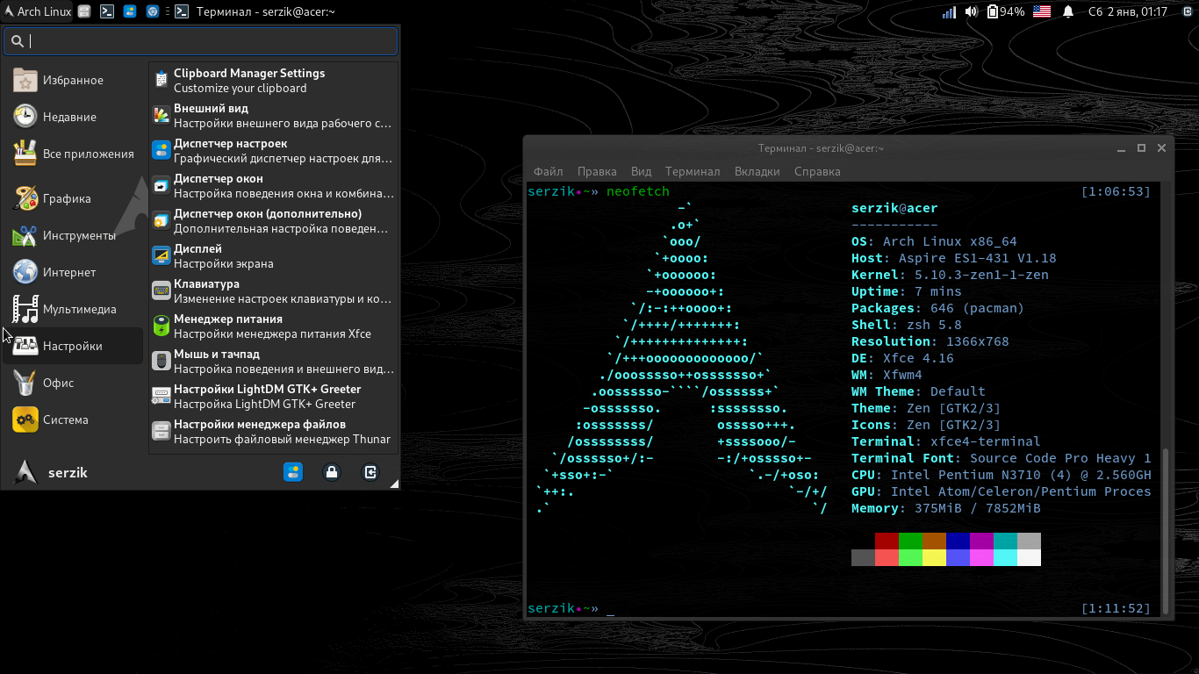Open Settings Manager via blue toggles icon
This screenshot has width=1199, height=674.
[x=293, y=472]
